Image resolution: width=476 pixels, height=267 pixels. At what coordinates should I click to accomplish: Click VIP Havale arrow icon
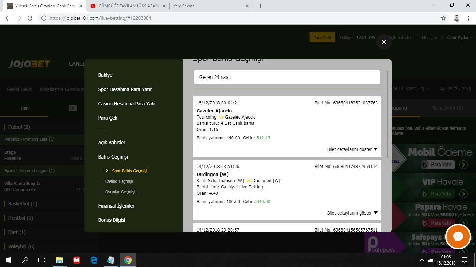pyautogui.click(x=463, y=194)
